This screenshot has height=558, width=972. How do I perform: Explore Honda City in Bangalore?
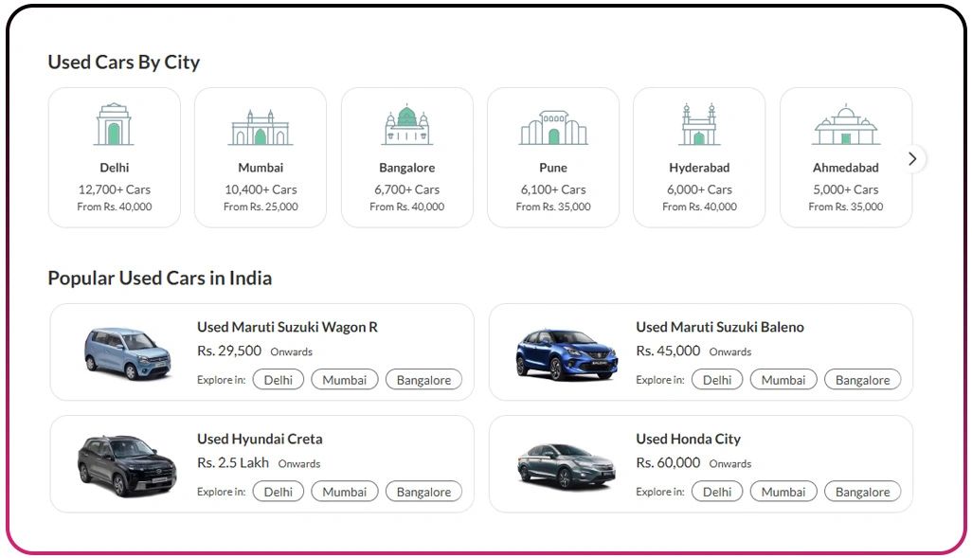[x=862, y=492]
